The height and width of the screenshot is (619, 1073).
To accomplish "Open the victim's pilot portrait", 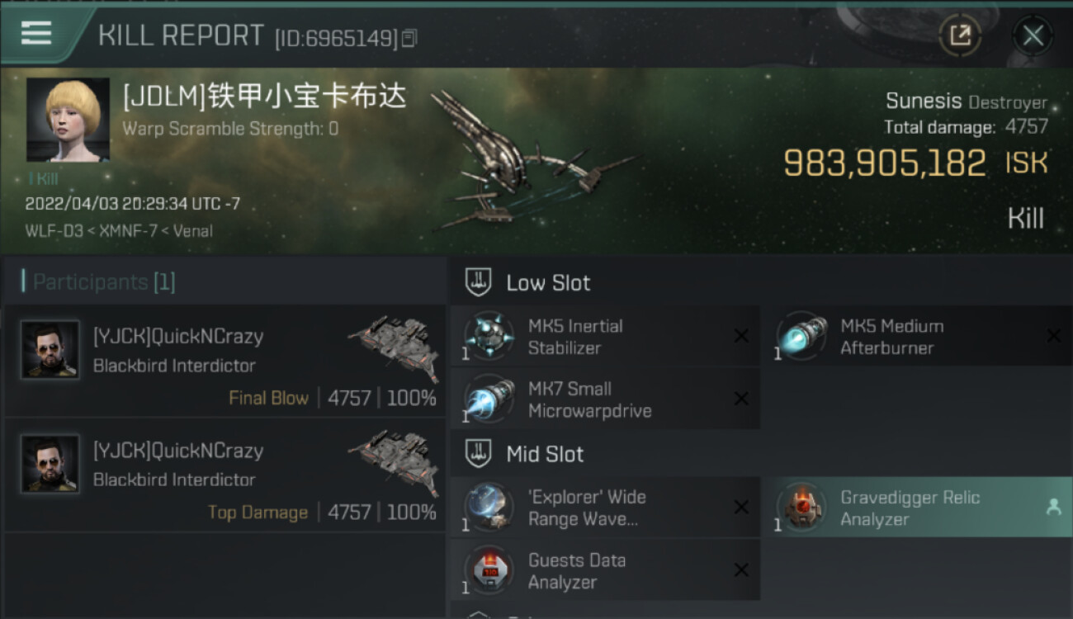I will [x=68, y=120].
